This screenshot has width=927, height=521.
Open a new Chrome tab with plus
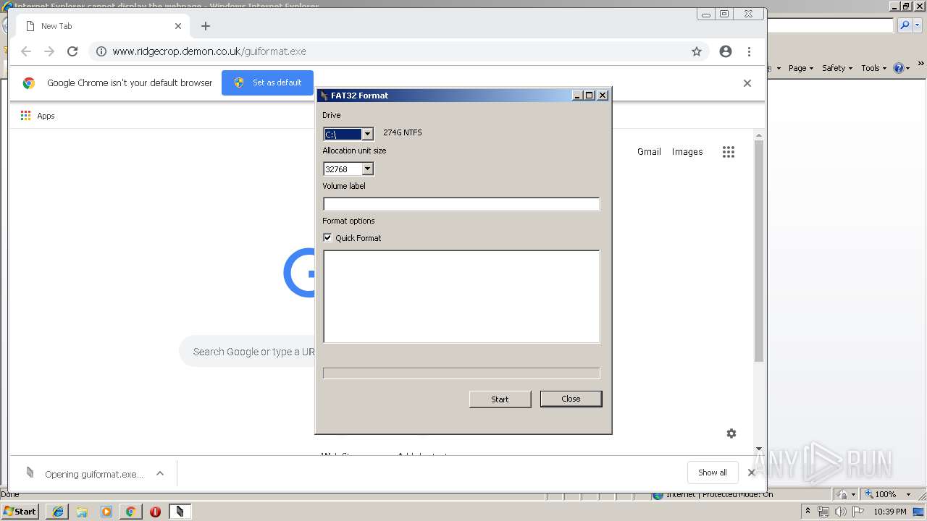(206, 26)
